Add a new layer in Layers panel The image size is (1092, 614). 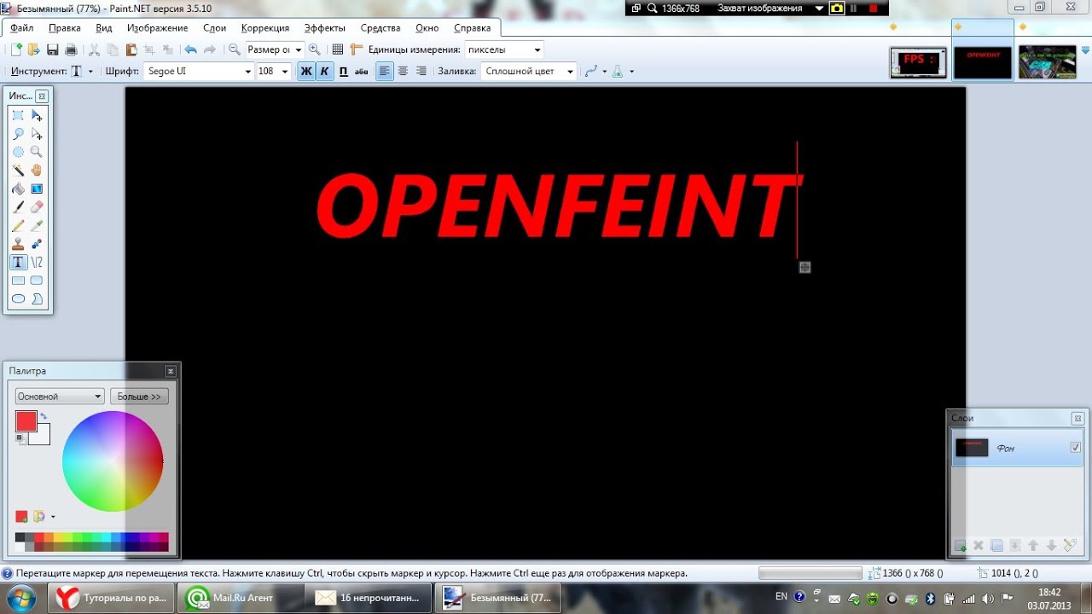tap(961, 546)
